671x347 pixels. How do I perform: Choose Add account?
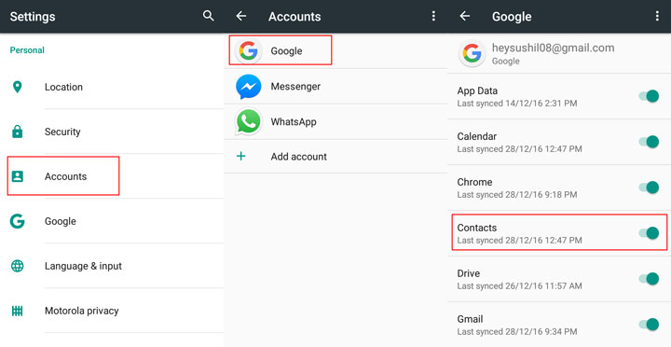[x=335, y=157]
